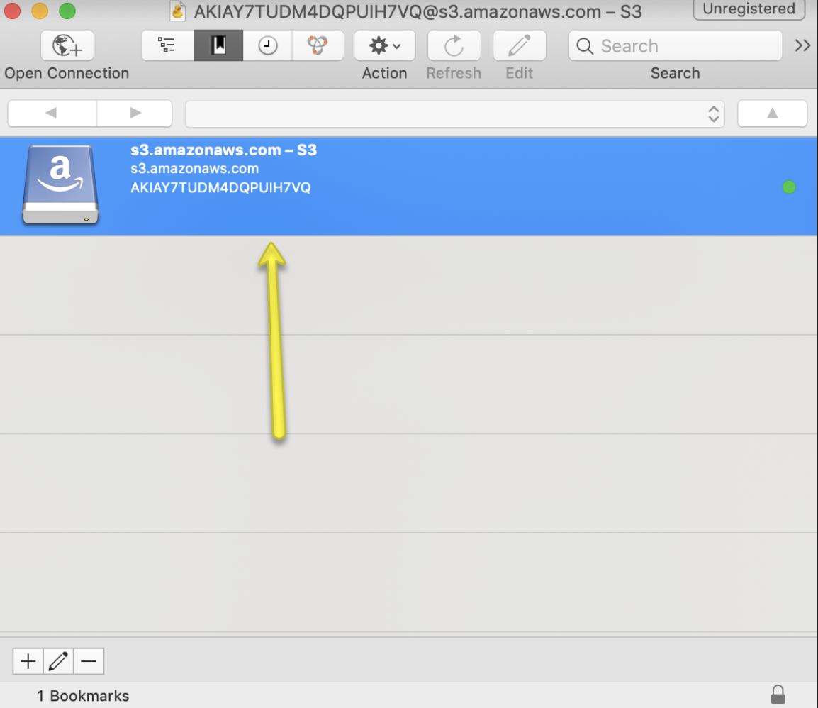Open the Bonjour view icon

tap(317, 45)
